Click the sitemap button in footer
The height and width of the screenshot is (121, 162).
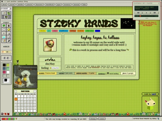tap(93, 119)
